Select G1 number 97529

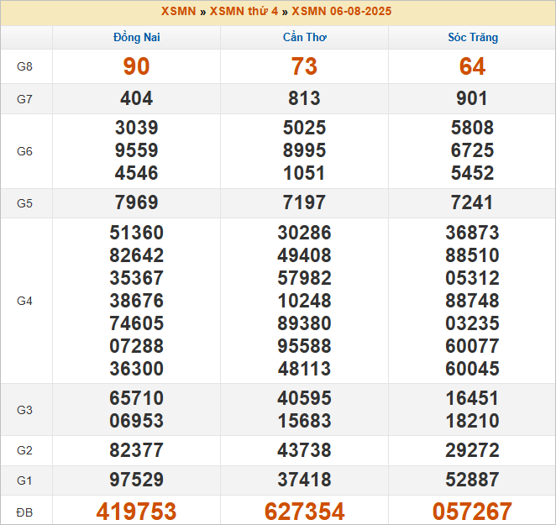(x=137, y=480)
